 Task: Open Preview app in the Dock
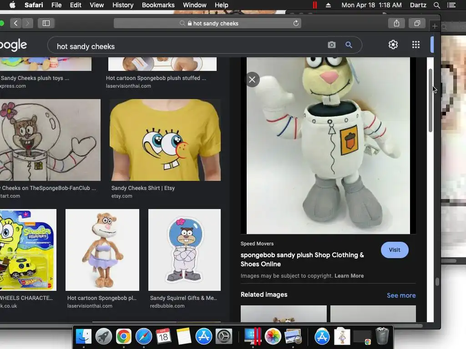pos(293,337)
